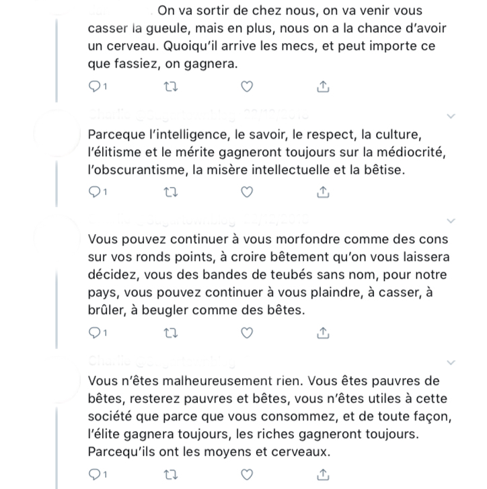Image resolution: width=487 pixels, height=489 pixels.
Task: Reply to the "Vous pouvez continuer" tweet
Action: [95, 333]
